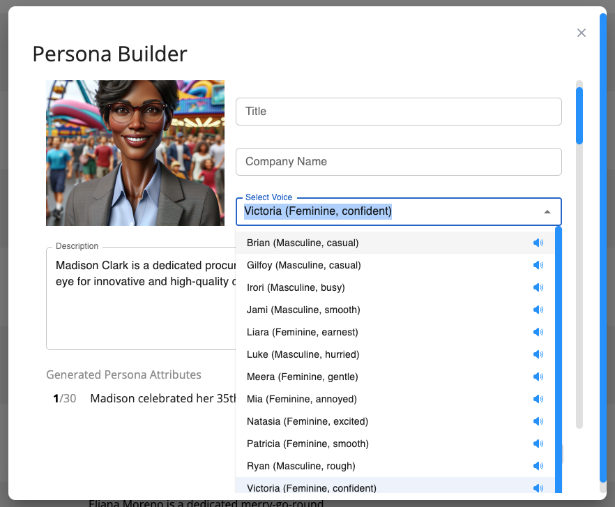Image resolution: width=615 pixels, height=507 pixels.
Task: Select Victoria (Feminine, confident) option in list
Action: tap(311, 488)
